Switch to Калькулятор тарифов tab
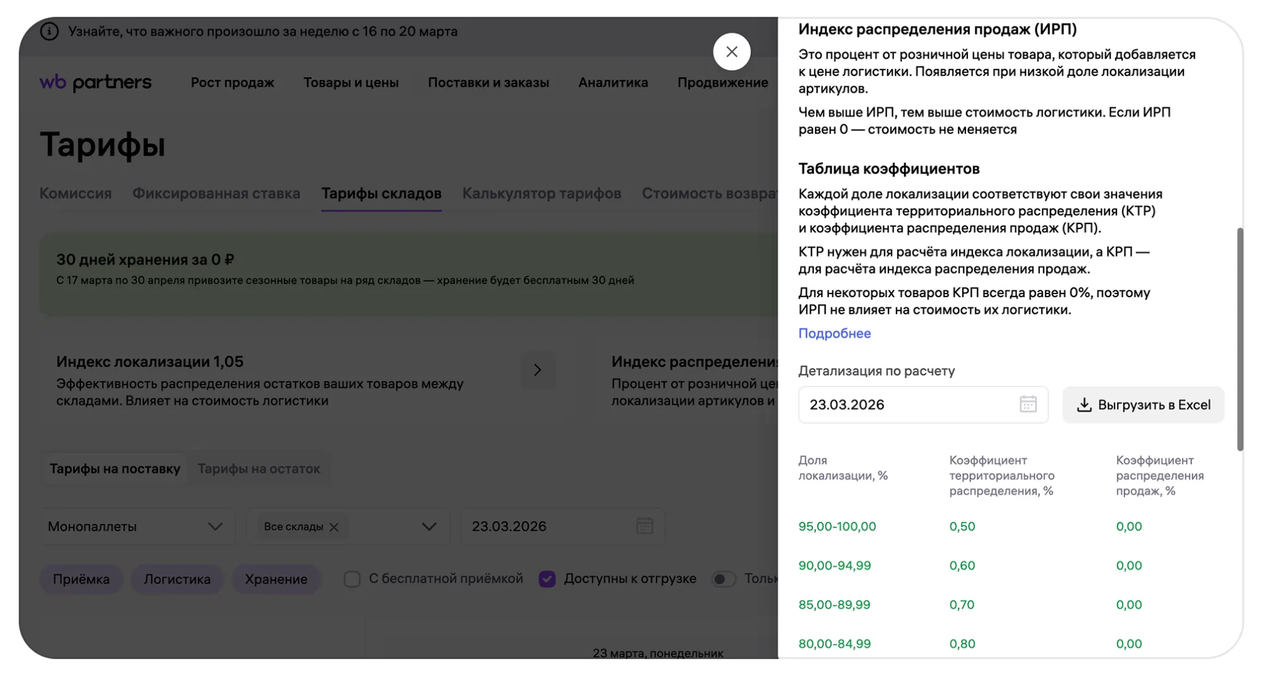 click(541, 193)
